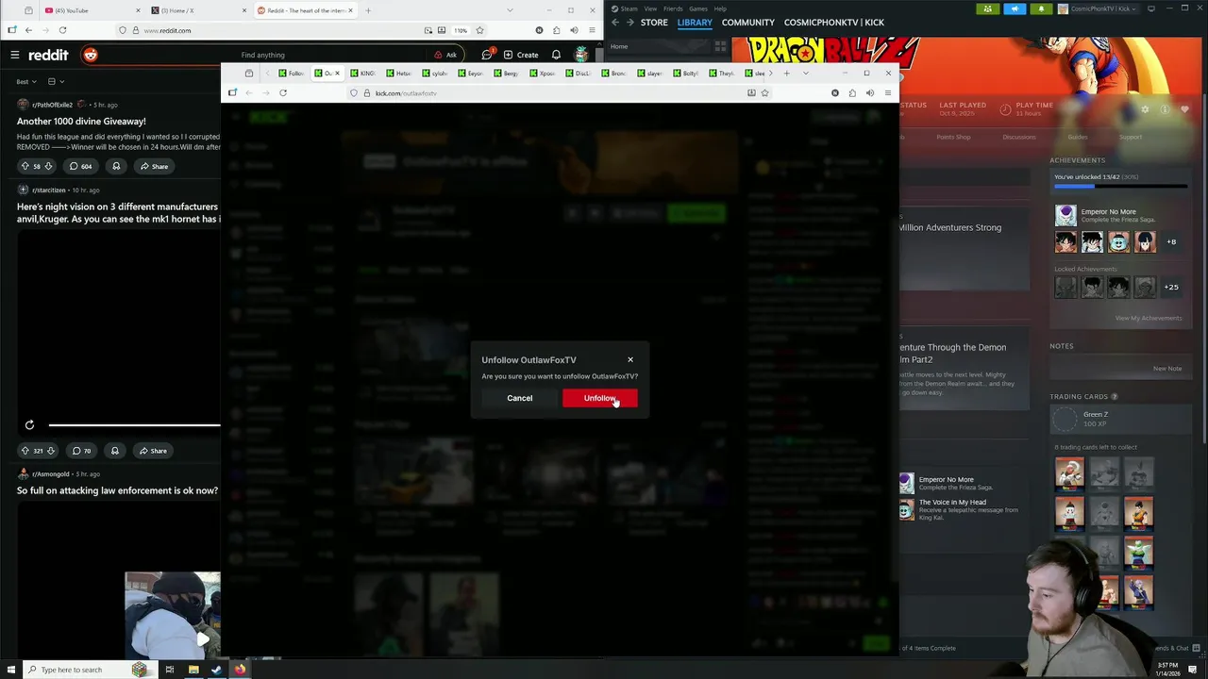
Task: Reload the kick.com page
Action: 283,92
